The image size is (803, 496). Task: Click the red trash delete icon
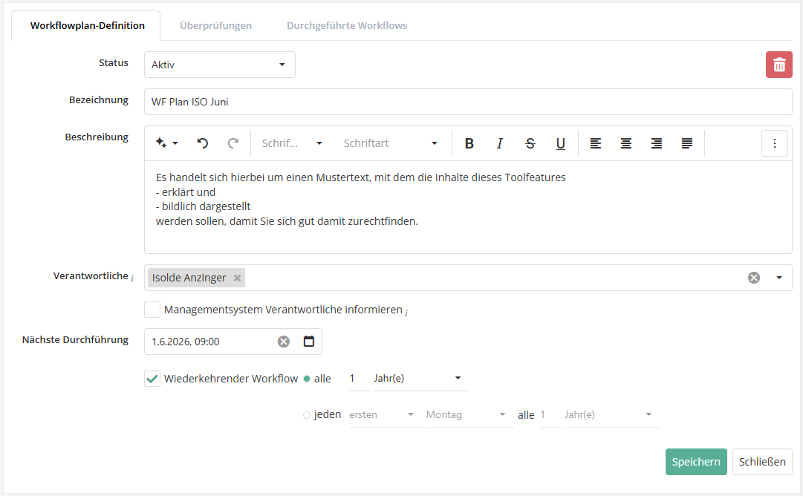(x=778, y=65)
